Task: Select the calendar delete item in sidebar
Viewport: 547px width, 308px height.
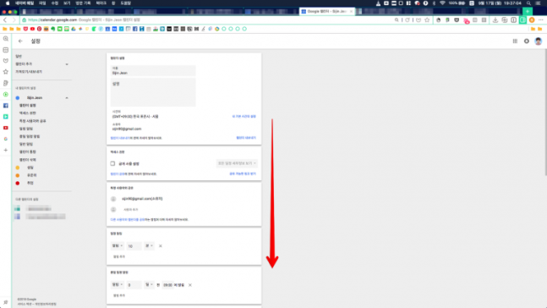Action: (x=28, y=160)
